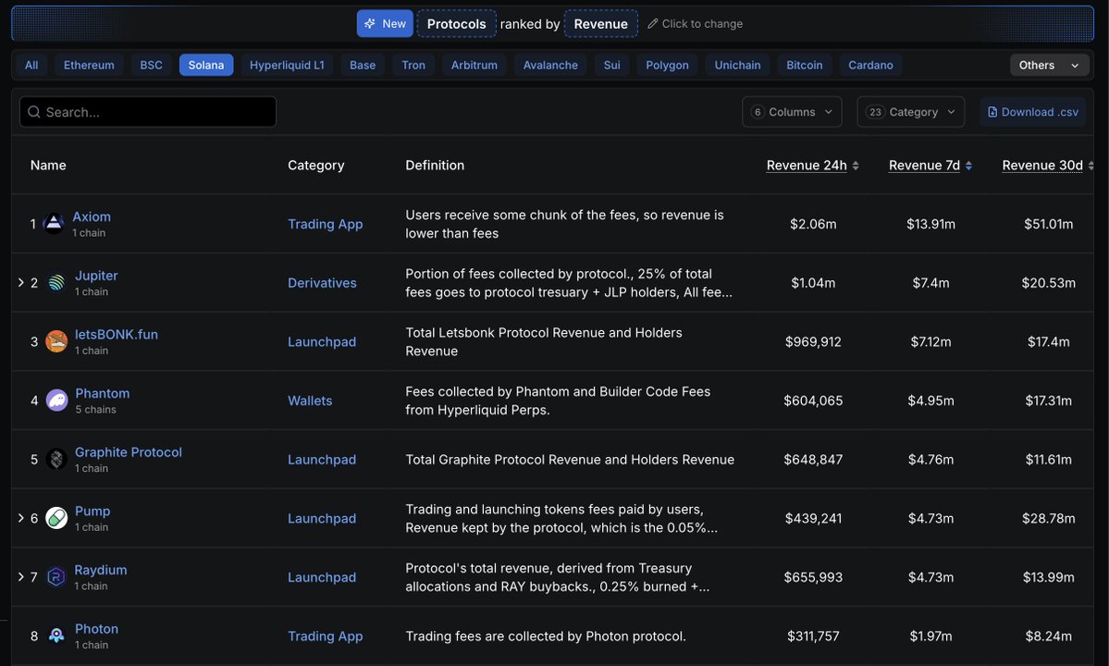The image size is (1109, 666).
Task: Open the letsBONK.fun protocol link
Action: [116, 334]
